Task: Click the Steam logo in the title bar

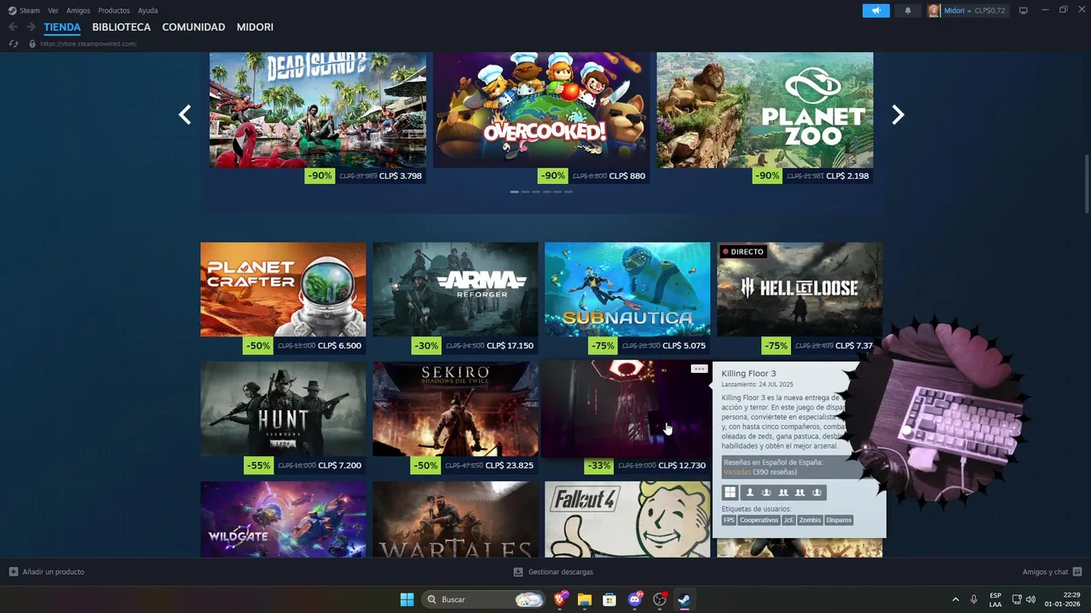Action: coord(12,10)
